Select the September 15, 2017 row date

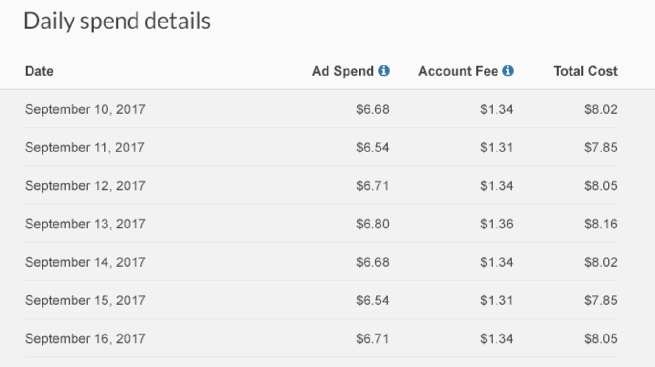point(85,301)
